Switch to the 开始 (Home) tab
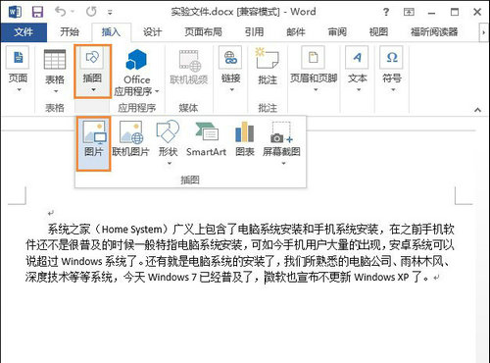Image resolution: width=490 pixels, height=363 pixels. (70, 32)
